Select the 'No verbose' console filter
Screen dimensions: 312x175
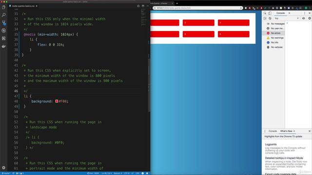(x=274, y=47)
